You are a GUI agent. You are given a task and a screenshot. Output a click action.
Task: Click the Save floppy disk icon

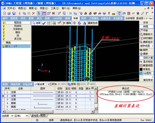click(x=14, y=13)
